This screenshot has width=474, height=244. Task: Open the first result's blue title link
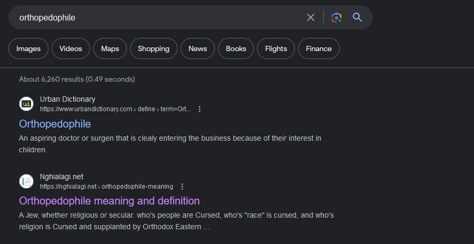tap(55, 124)
